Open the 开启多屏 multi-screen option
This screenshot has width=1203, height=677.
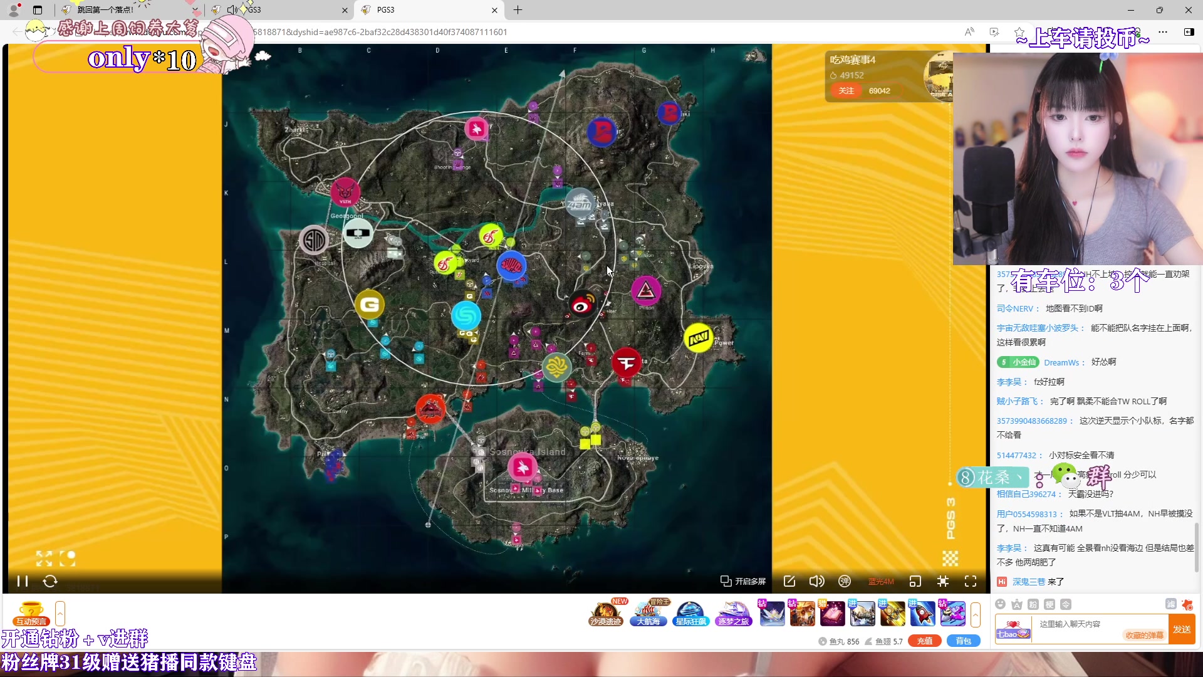click(x=743, y=581)
